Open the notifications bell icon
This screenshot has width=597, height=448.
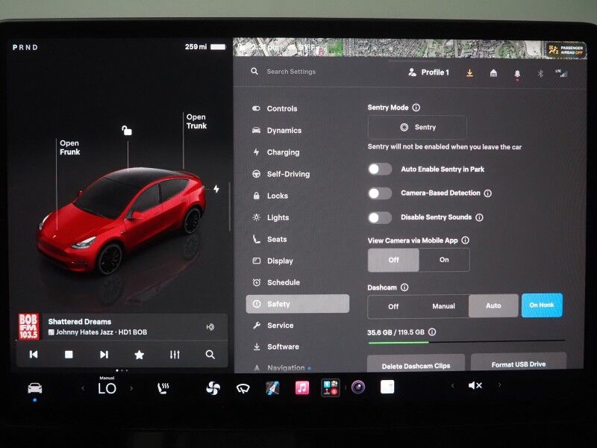tap(517, 73)
